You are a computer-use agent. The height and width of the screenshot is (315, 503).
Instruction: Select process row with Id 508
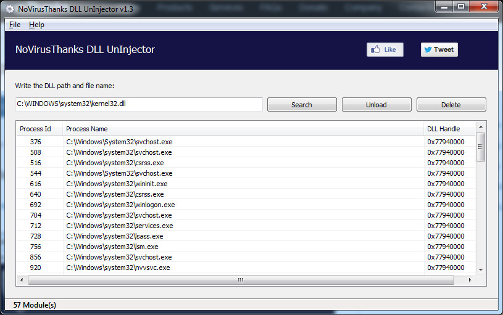(x=246, y=152)
